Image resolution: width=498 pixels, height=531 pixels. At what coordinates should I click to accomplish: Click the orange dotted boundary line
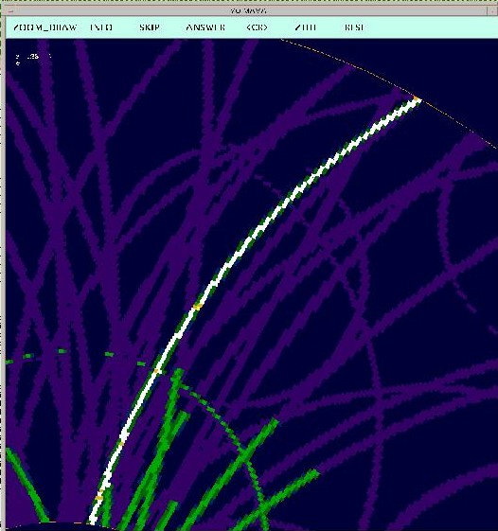(x=389, y=94)
